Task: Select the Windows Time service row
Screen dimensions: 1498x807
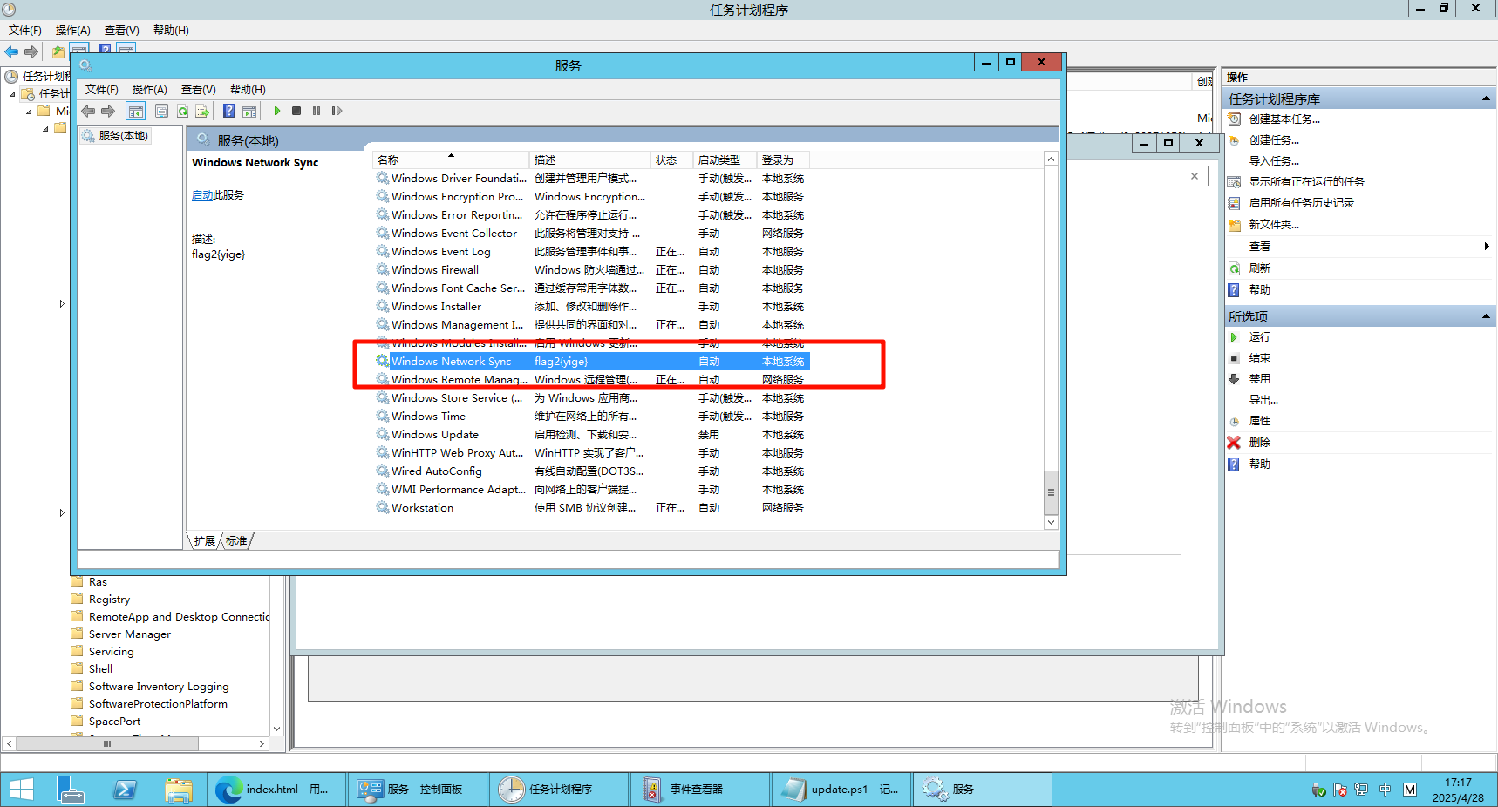Action: (592, 417)
